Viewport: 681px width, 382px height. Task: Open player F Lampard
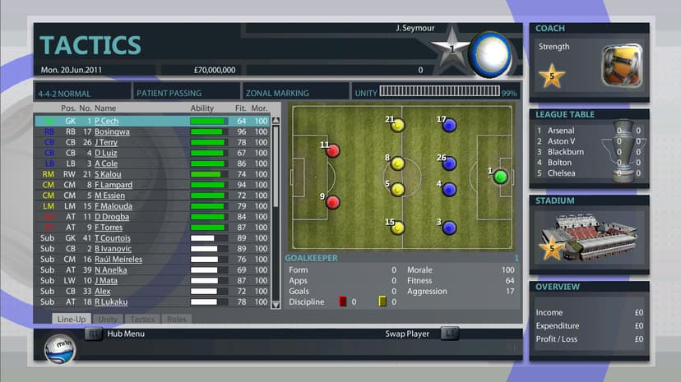click(x=113, y=185)
